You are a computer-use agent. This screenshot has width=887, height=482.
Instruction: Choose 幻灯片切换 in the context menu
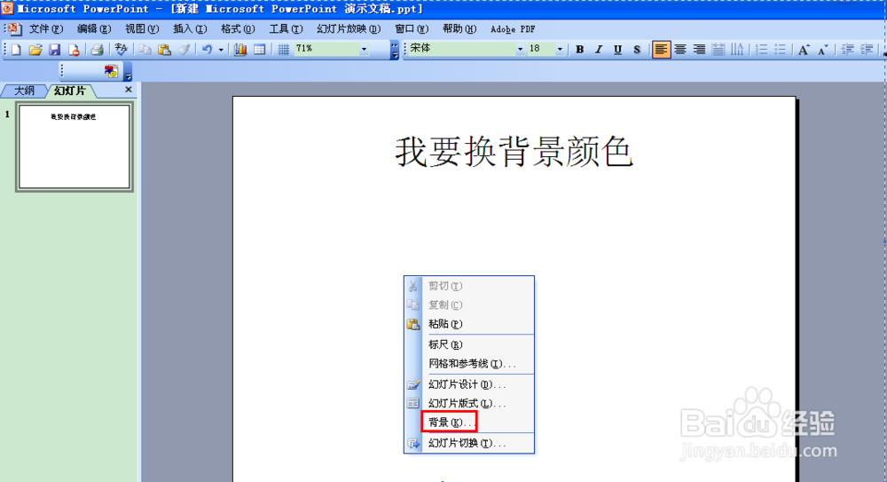tap(469, 443)
